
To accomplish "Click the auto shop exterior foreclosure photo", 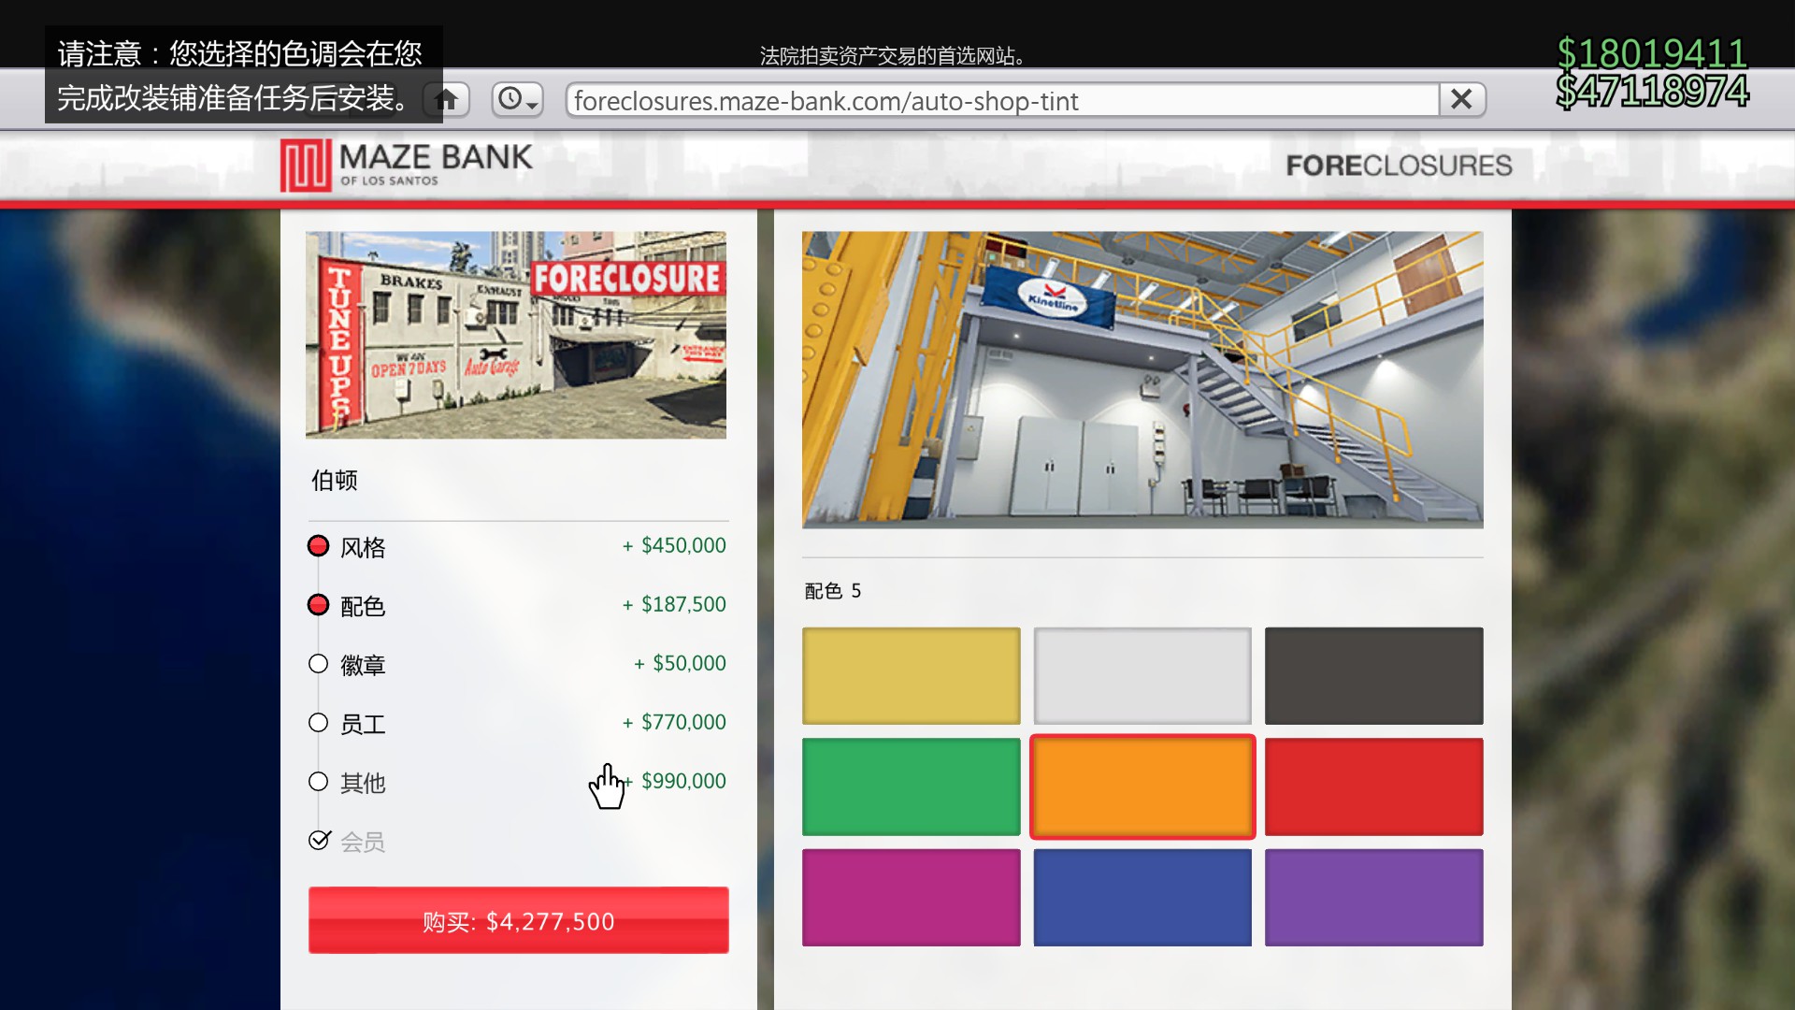I will 516,335.
